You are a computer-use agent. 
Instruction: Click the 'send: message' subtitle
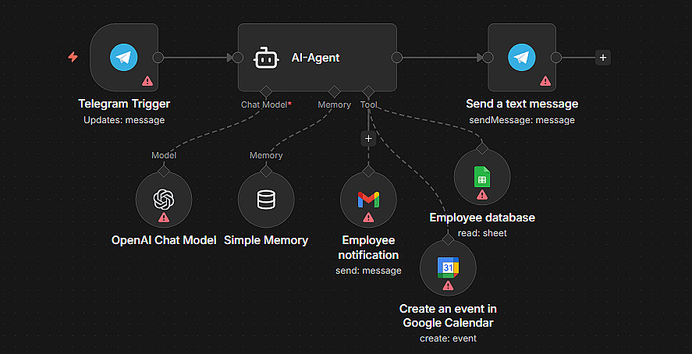[x=368, y=271]
